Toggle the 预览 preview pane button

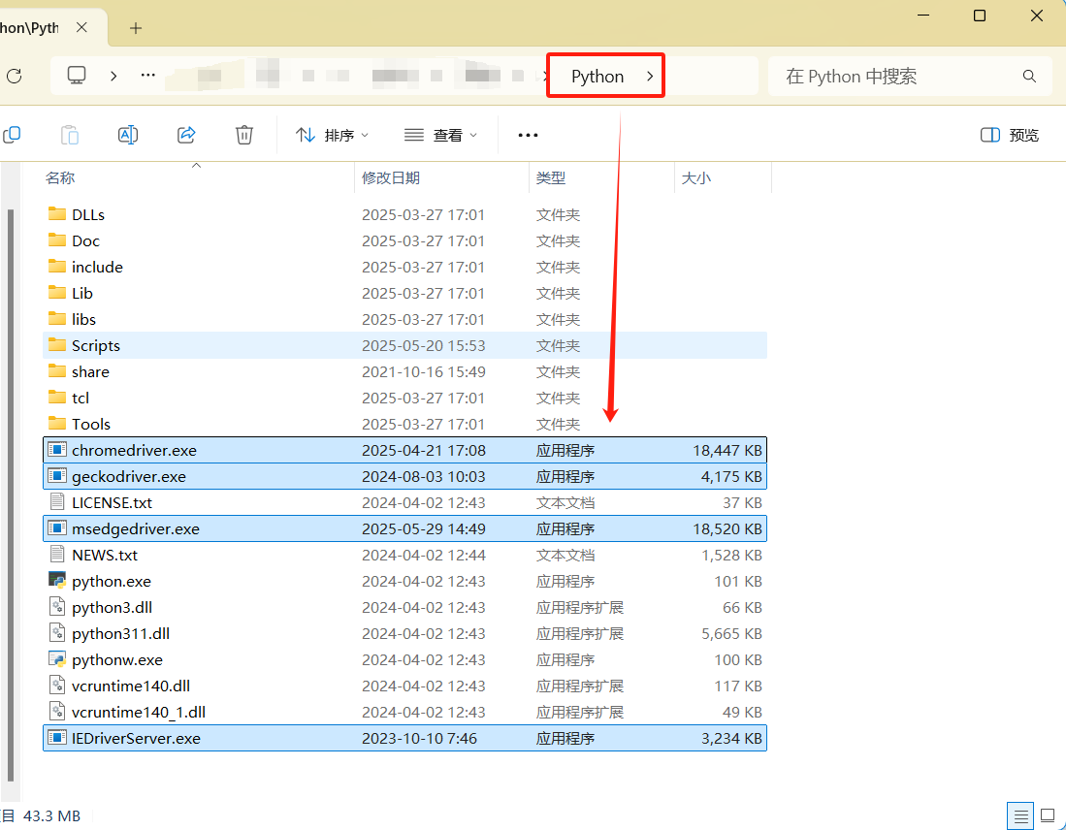point(1010,136)
